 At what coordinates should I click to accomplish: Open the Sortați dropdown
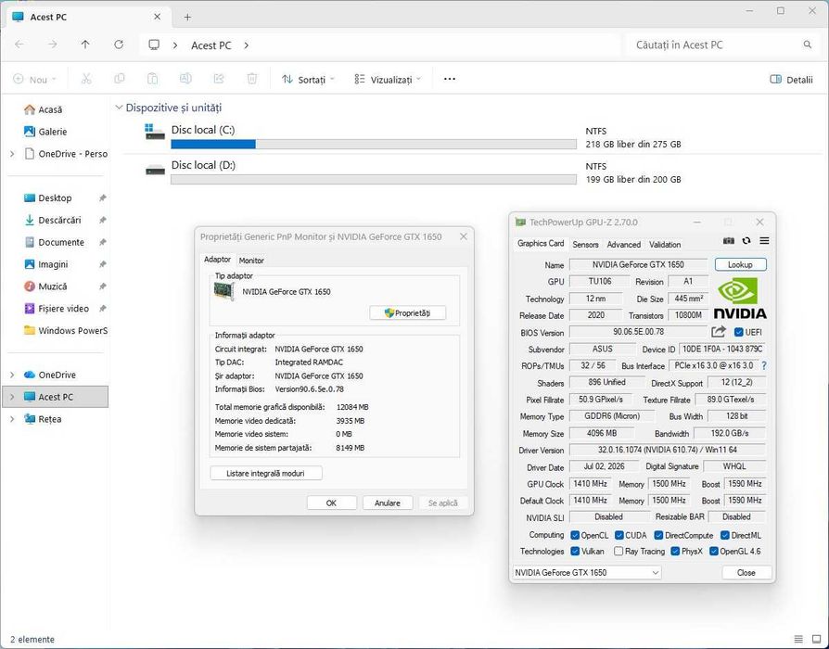(309, 80)
